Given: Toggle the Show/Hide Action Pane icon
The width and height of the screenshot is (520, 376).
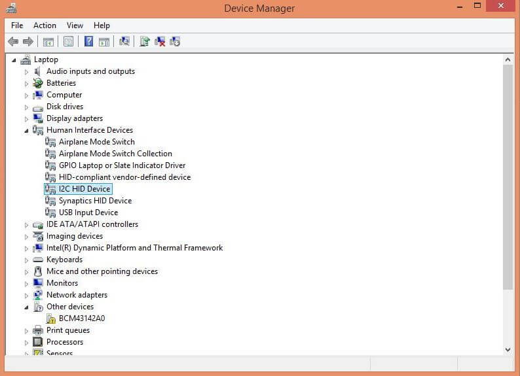Looking at the screenshot, I should [104, 42].
